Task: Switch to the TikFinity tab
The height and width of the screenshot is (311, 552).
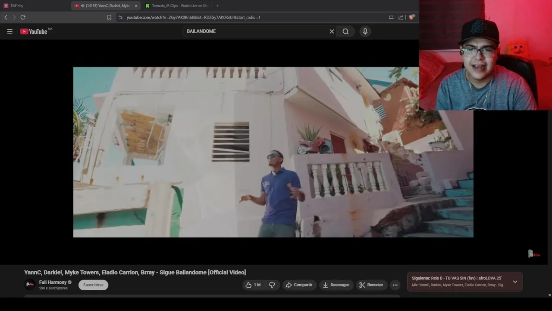Action: point(34,6)
